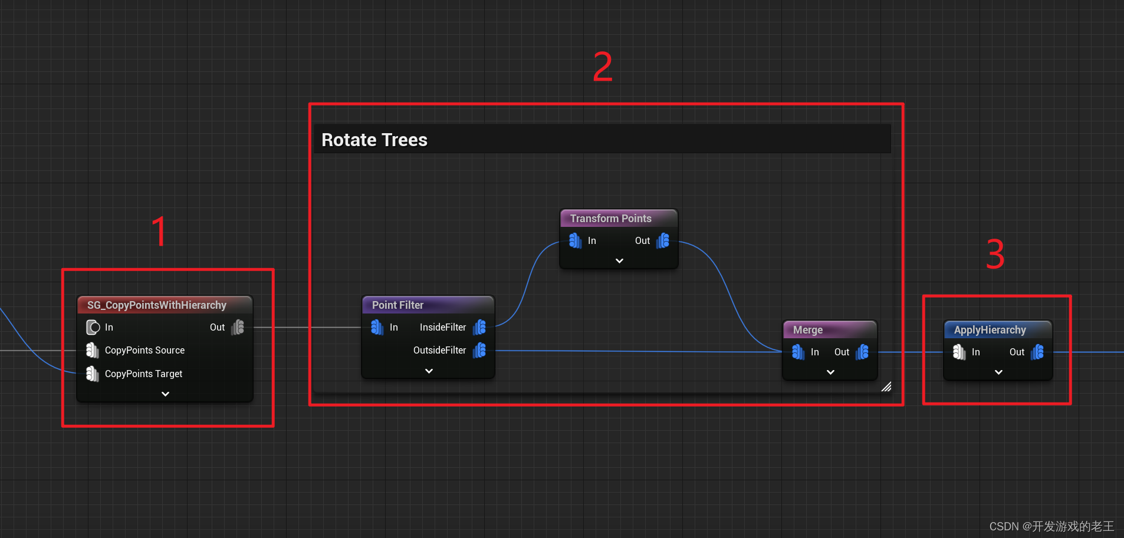
Task: Click the In pin icon on SG_CopyPointsWithHierarchy
Action: [x=93, y=327]
